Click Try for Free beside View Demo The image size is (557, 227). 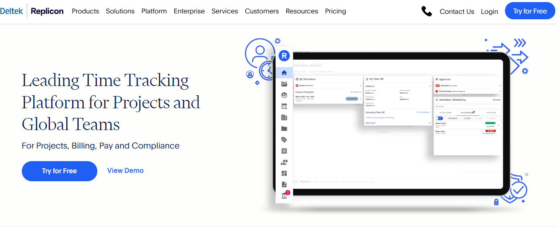point(60,171)
